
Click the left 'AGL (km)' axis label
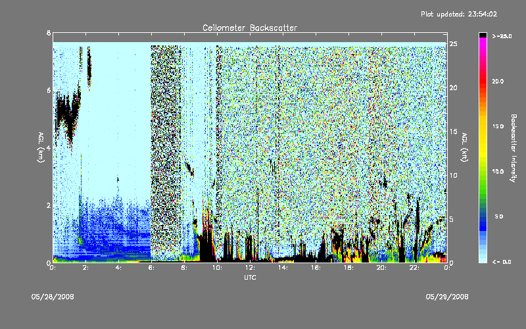[41, 147]
